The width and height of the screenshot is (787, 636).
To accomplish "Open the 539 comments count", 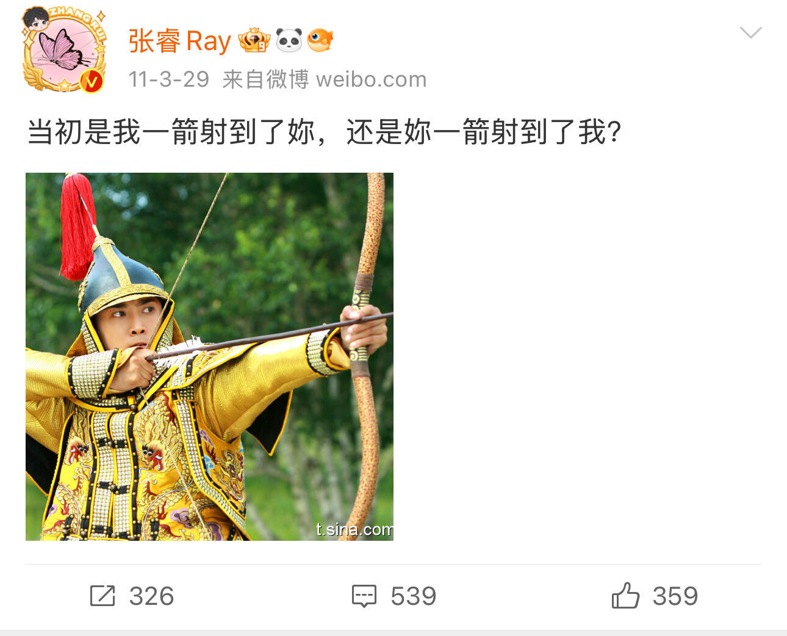I will [x=414, y=596].
